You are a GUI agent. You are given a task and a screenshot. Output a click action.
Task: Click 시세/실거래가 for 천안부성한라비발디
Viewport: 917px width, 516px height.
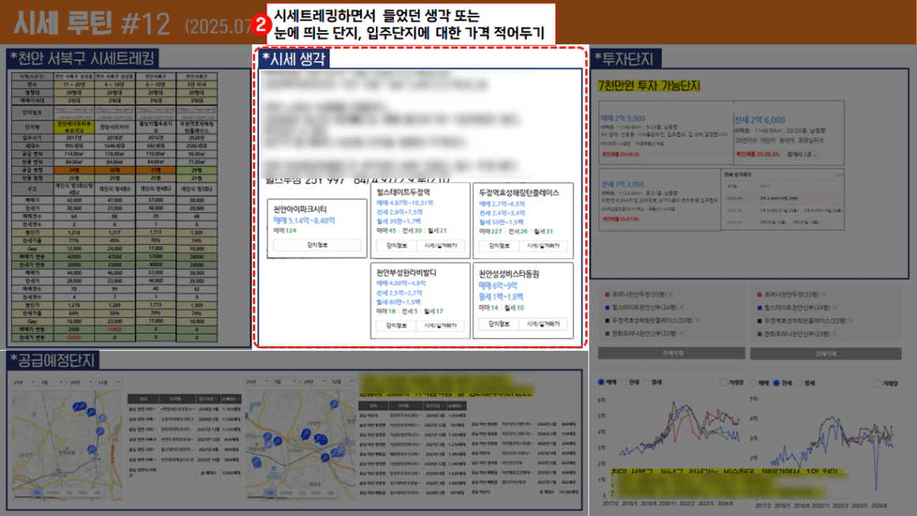coord(442,325)
